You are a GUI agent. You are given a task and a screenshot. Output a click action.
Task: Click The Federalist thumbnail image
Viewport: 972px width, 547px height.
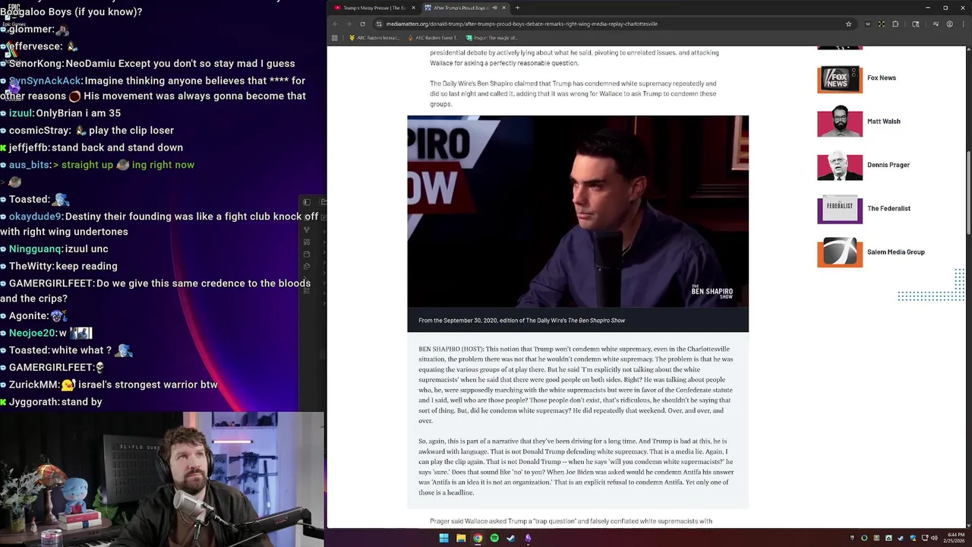pyautogui.click(x=840, y=210)
